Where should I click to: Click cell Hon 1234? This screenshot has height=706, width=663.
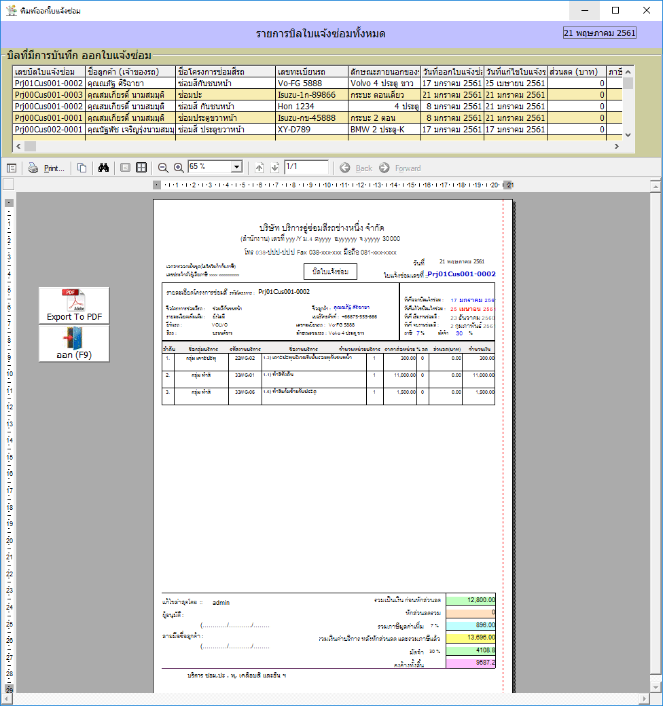coord(312,107)
